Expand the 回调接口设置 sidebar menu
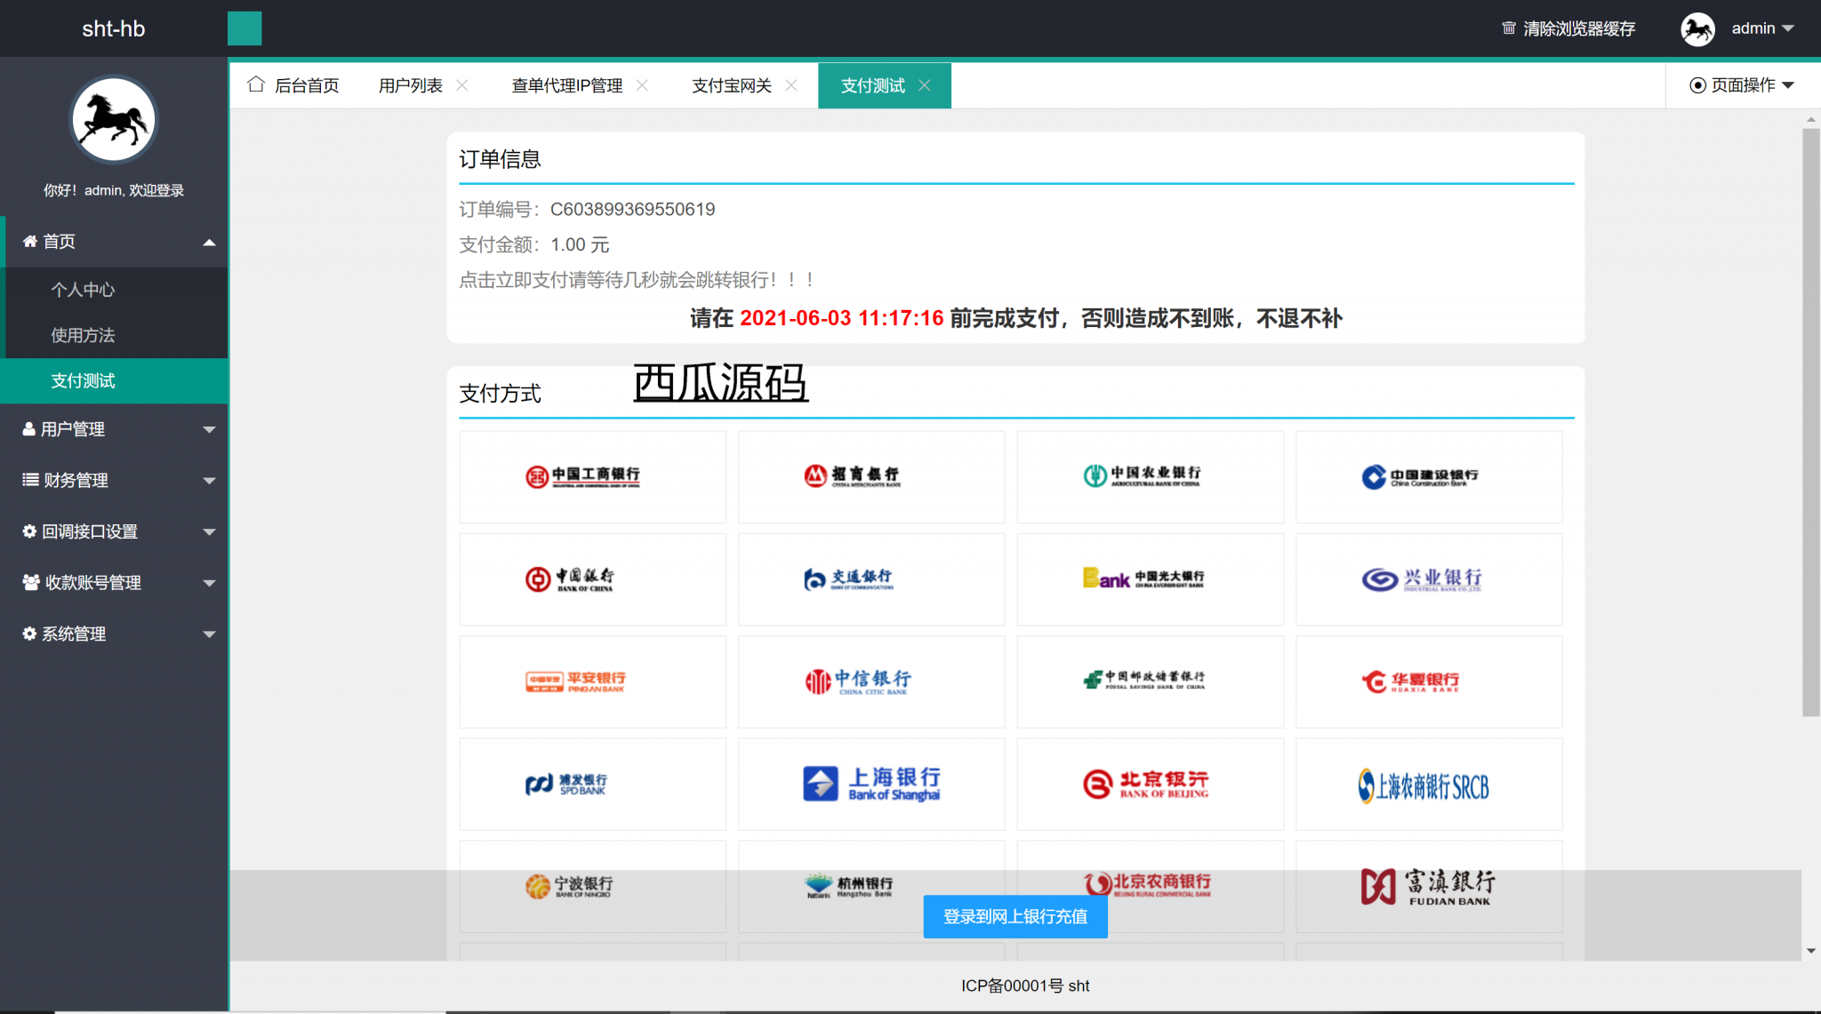This screenshot has height=1014, width=1821. click(x=116, y=531)
